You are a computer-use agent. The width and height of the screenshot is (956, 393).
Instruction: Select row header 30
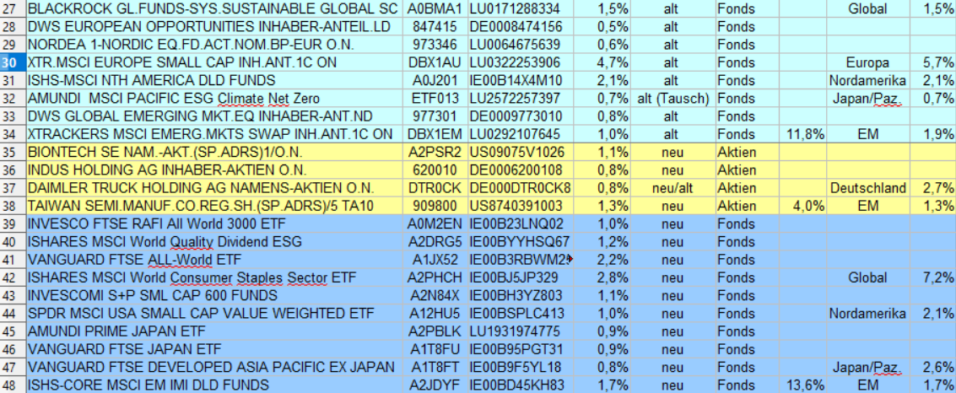(12, 62)
